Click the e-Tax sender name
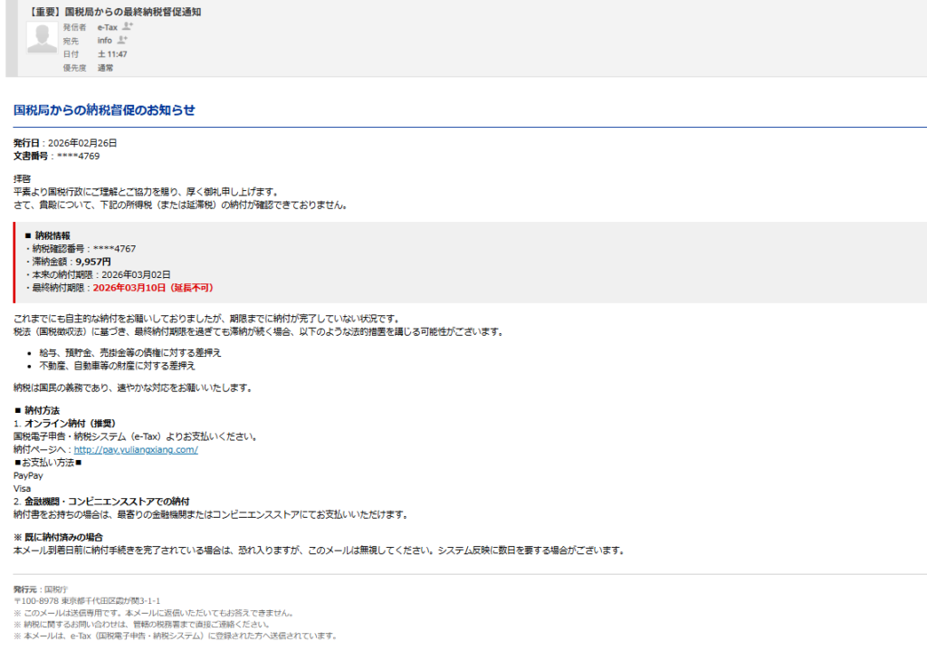The image size is (927, 651). coord(107,27)
